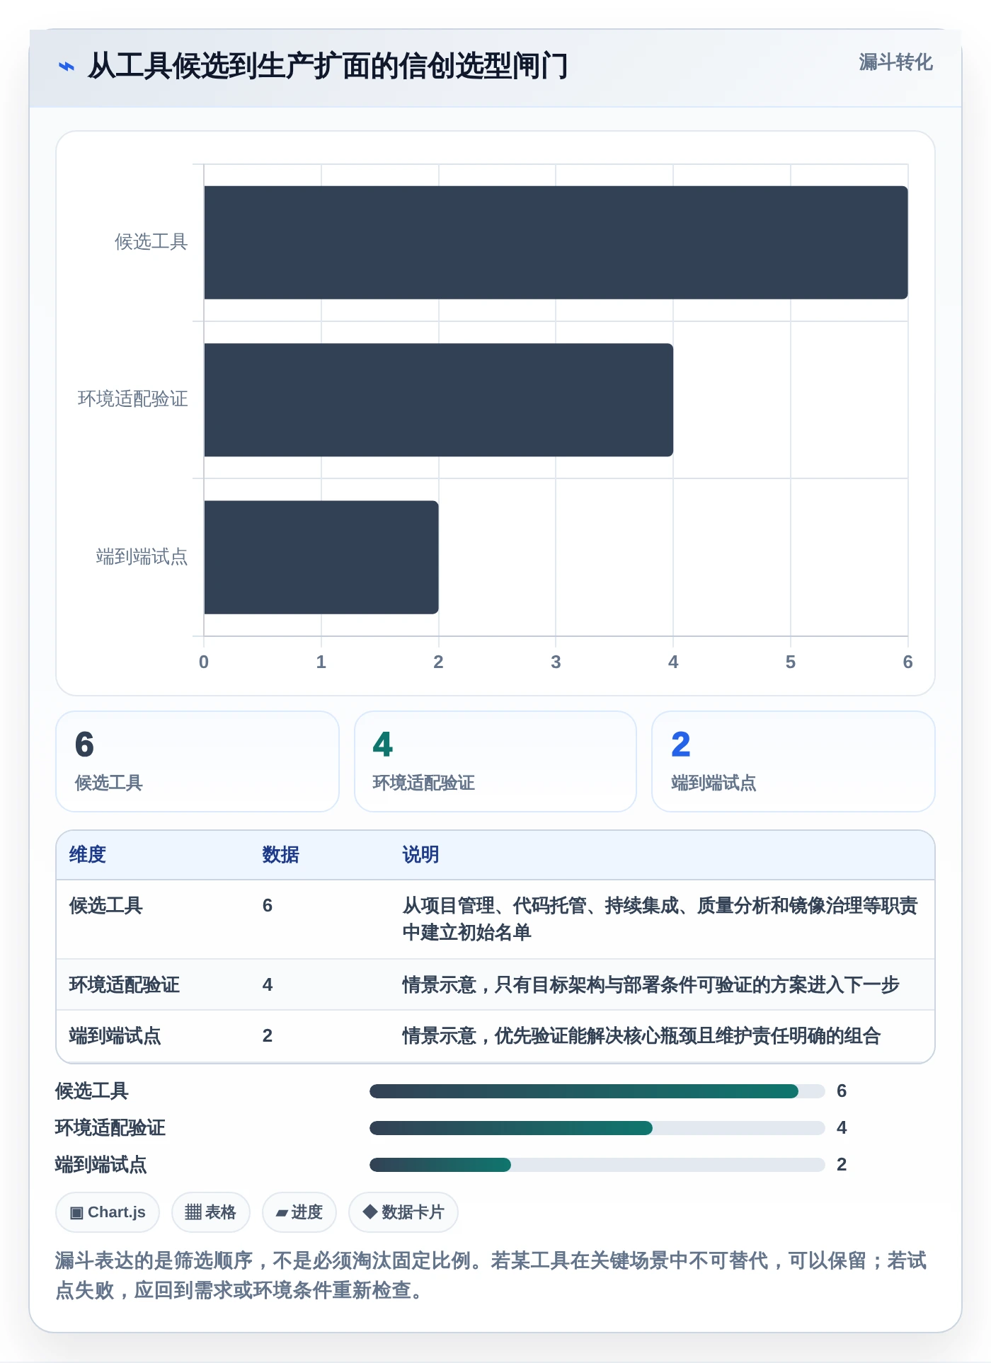Open the stat card showing 2 端到端试点
991x1363 pixels.
pos(794,761)
